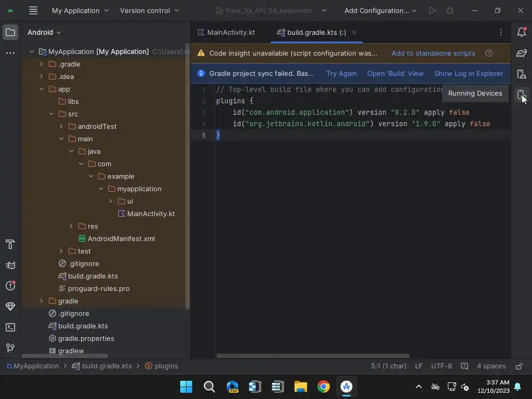The image size is (532, 399).
Task: Close build.gradle.kts tab
Action: [354, 32]
